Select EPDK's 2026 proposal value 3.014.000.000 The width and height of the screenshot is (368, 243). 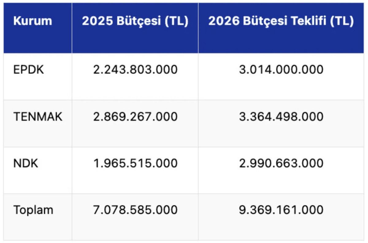(x=281, y=70)
